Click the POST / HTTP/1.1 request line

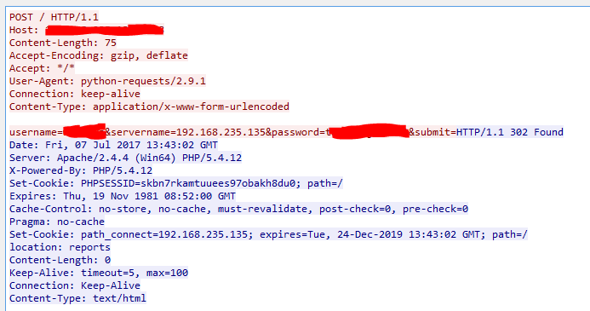[54, 17]
